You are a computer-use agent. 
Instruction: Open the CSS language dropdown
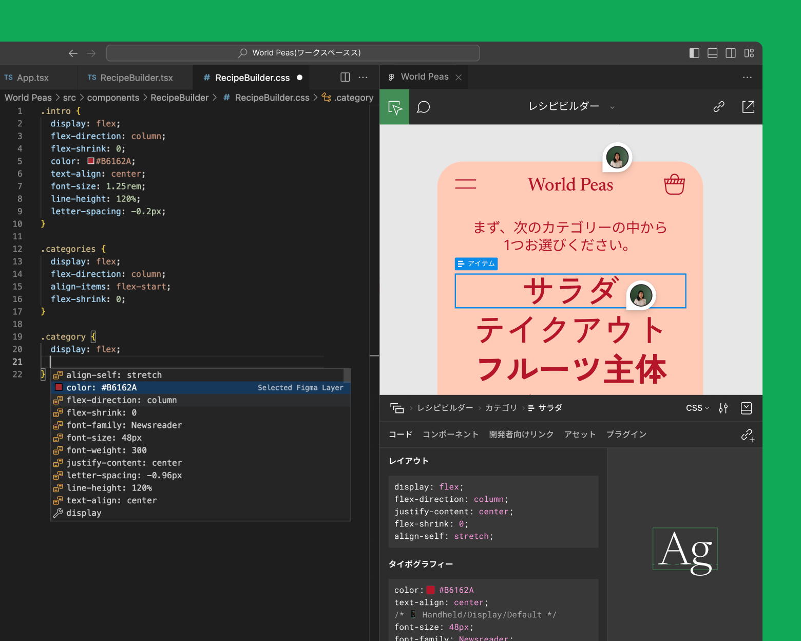click(697, 408)
